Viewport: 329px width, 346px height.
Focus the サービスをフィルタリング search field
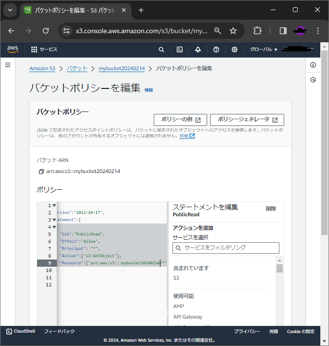pyautogui.click(x=226, y=248)
